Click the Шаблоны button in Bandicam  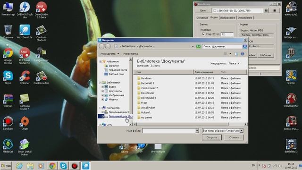pyautogui.click(x=265, y=55)
